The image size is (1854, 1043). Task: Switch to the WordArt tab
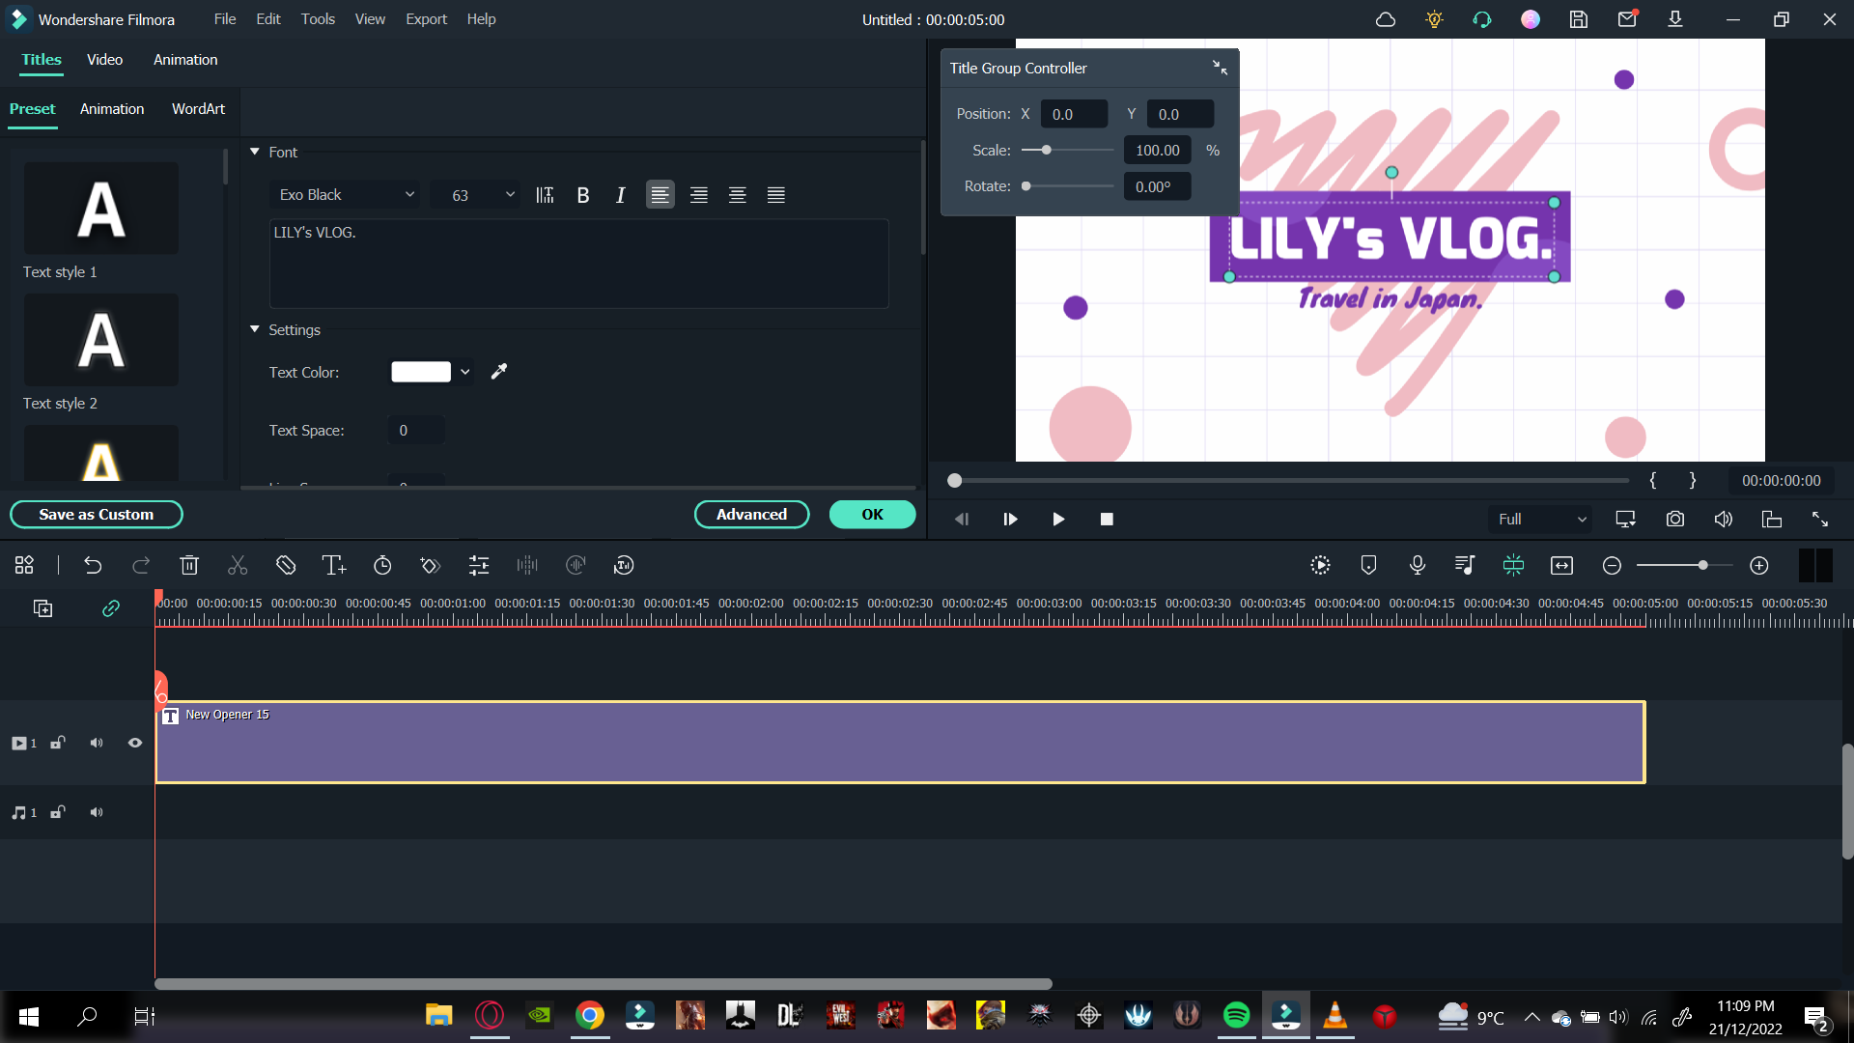(x=197, y=108)
